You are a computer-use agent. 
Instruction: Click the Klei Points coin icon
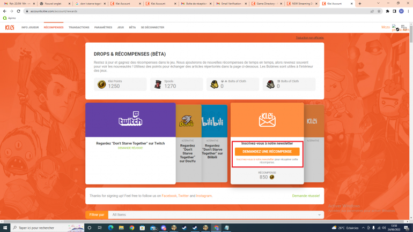pyautogui.click(x=102, y=84)
